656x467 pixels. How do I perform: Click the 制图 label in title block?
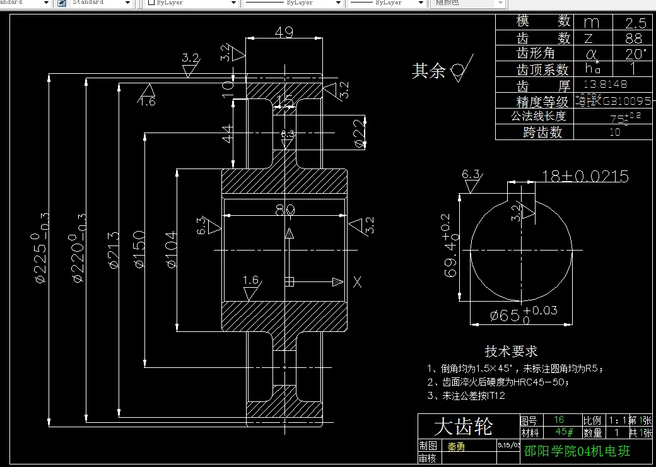[428, 446]
